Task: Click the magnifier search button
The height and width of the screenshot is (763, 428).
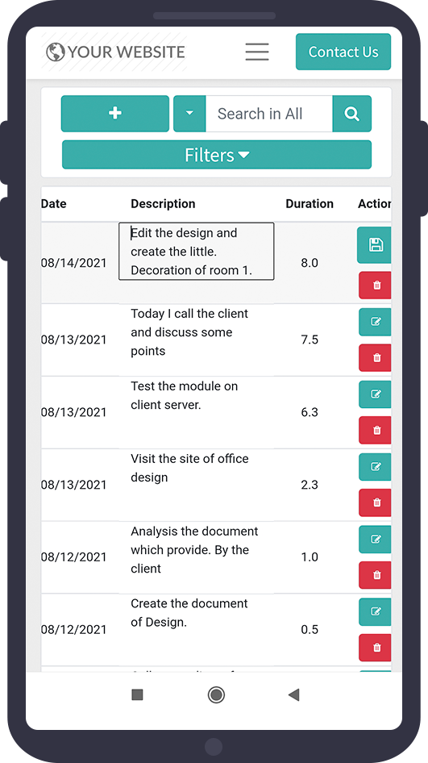Action: coord(351,114)
